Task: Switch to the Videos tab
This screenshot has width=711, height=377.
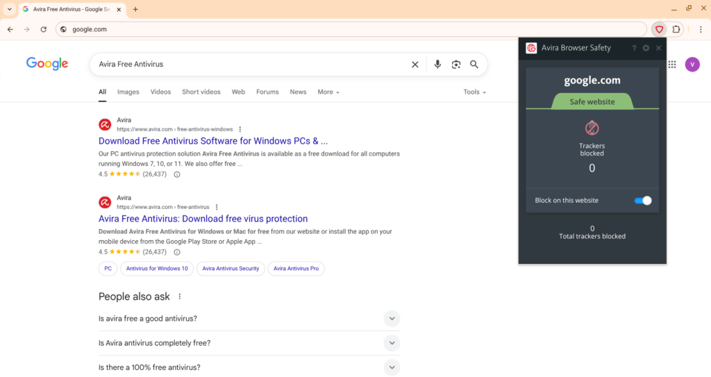Action: tap(160, 92)
